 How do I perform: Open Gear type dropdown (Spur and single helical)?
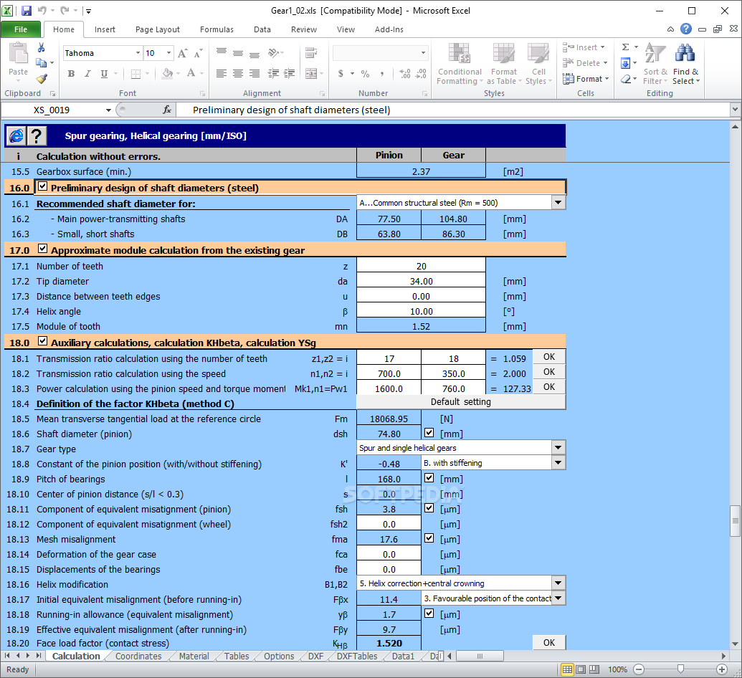click(x=558, y=448)
